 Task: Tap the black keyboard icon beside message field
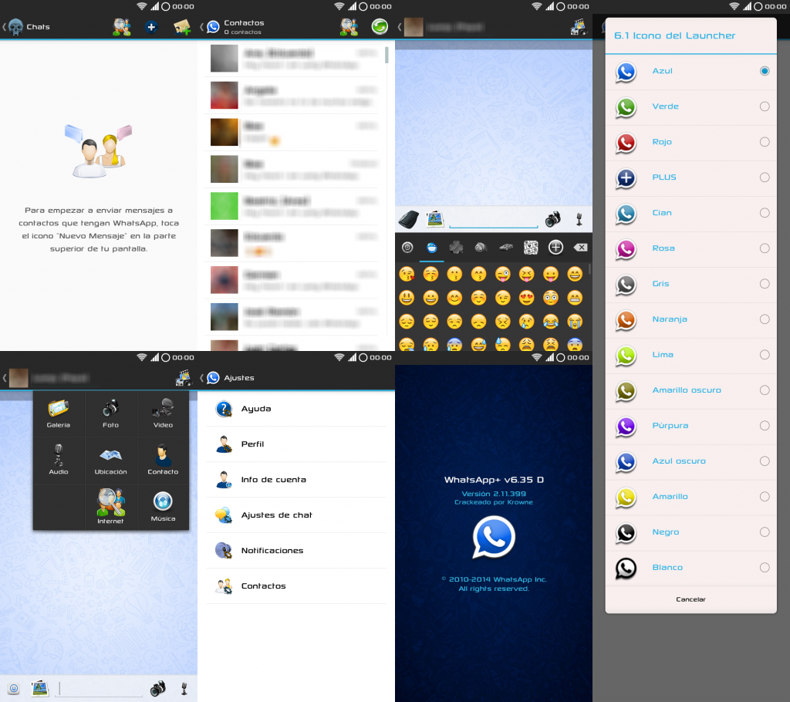(409, 219)
